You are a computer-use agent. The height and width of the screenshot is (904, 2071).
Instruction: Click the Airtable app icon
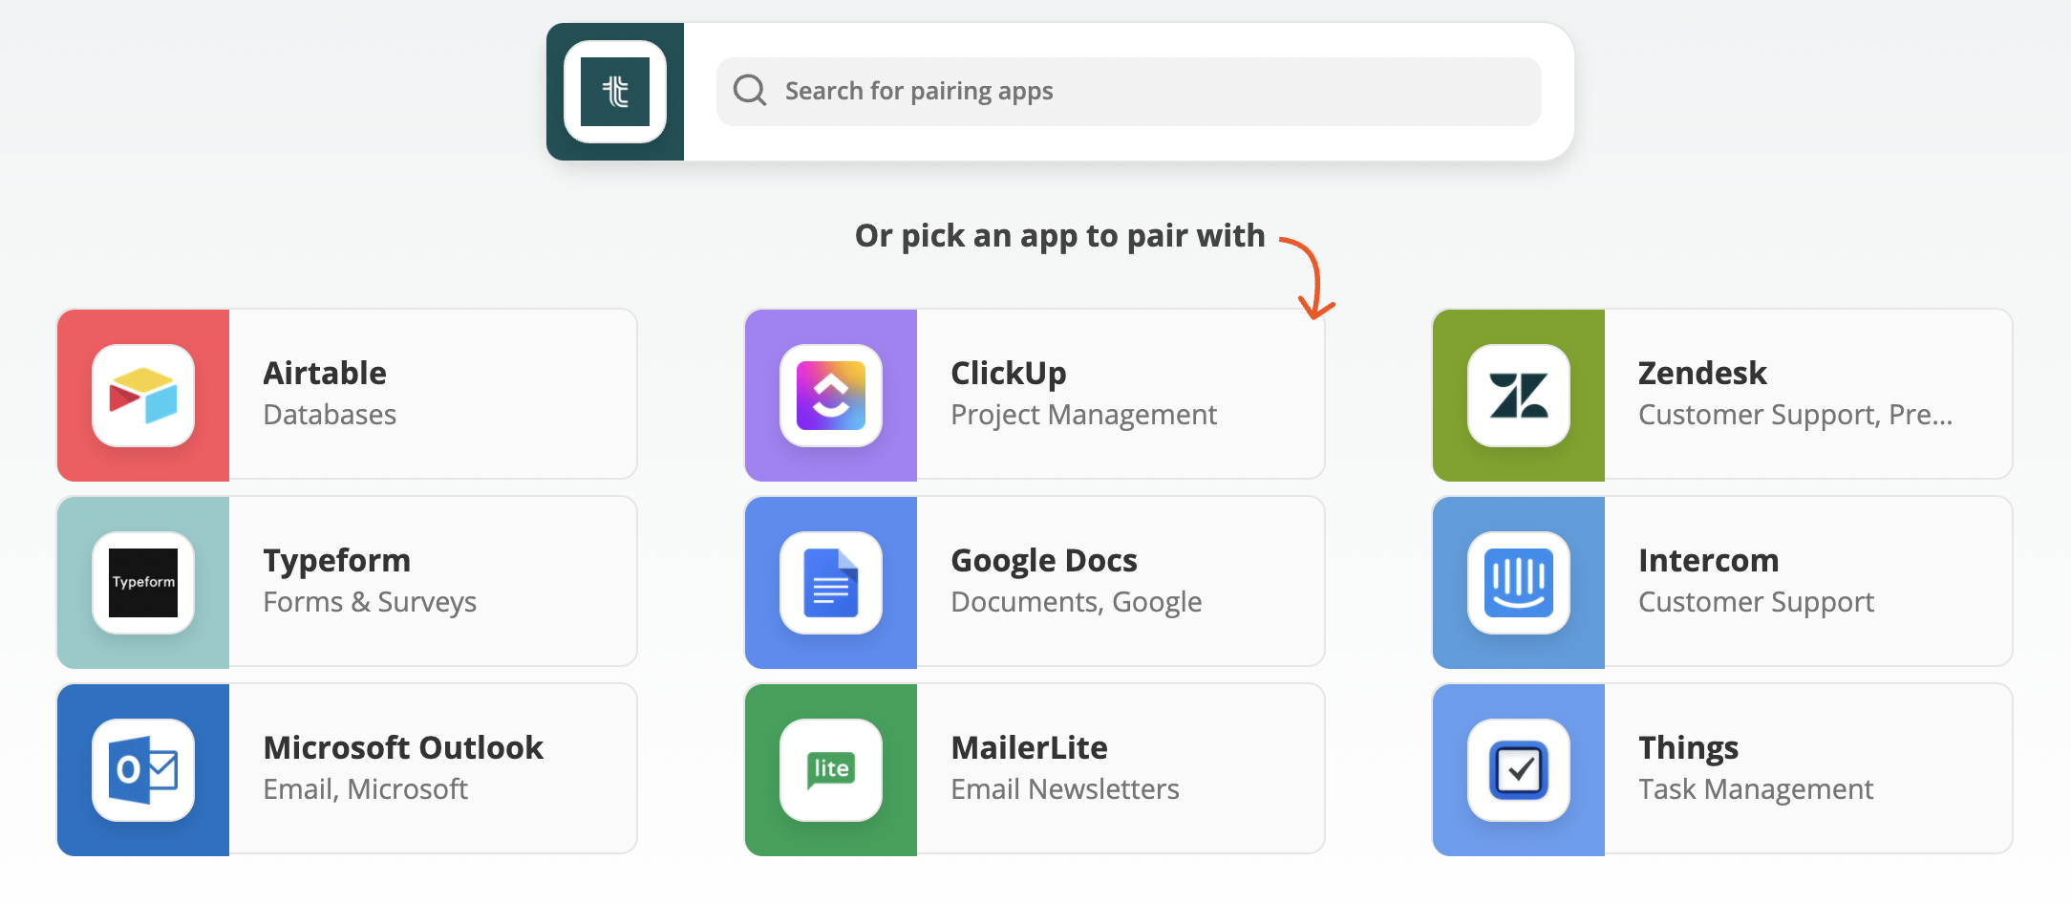(143, 395)
